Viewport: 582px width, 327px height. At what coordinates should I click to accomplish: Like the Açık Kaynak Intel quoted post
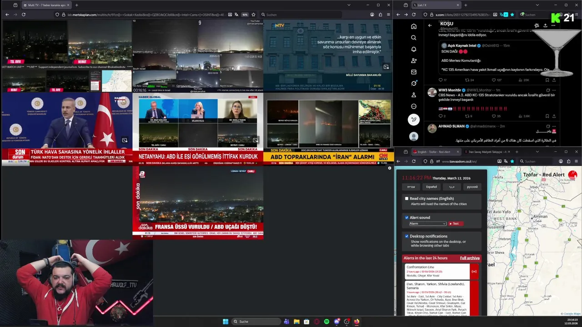coord(494,80)
